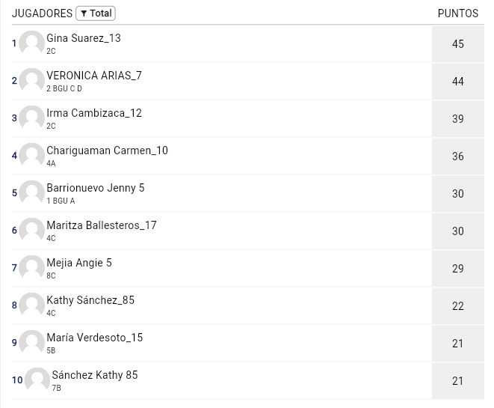Image resolution: width=494 pixels, height=408 pixels.
Task: Click María Verdesoto_15 avatar icon
Action: [31, 342]
